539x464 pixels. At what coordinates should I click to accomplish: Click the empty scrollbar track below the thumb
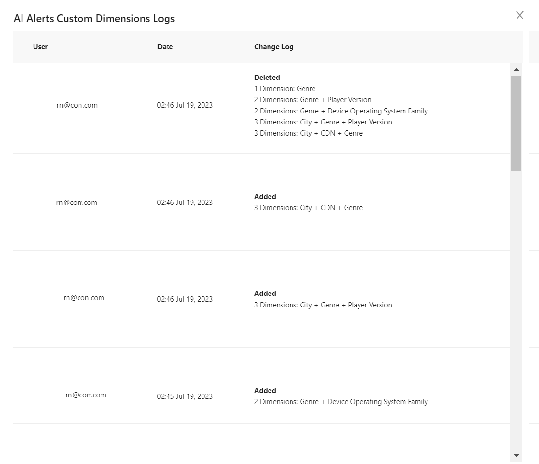pyautogui.click(x=516, y=309)
